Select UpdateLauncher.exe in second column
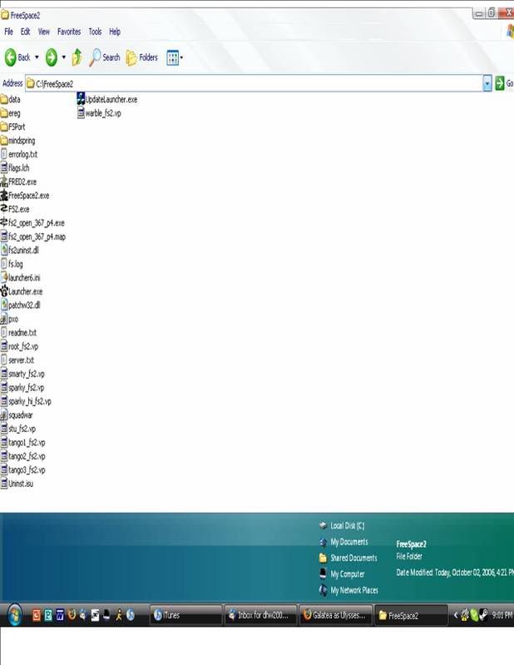The image size is (514, 665). click(107, 99)
